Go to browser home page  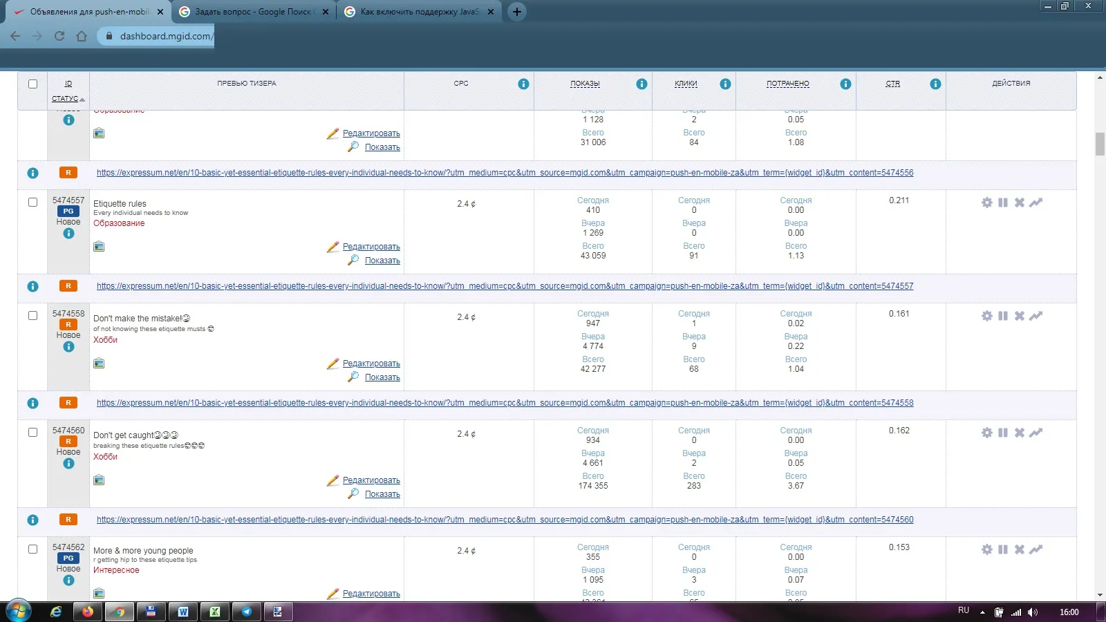82,36
